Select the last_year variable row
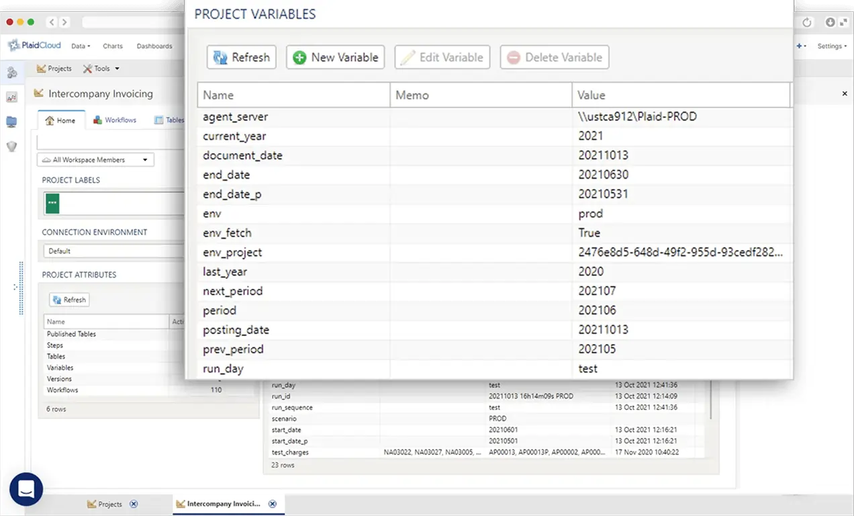This screenshot has width=854, height=516. click(495, 272)
